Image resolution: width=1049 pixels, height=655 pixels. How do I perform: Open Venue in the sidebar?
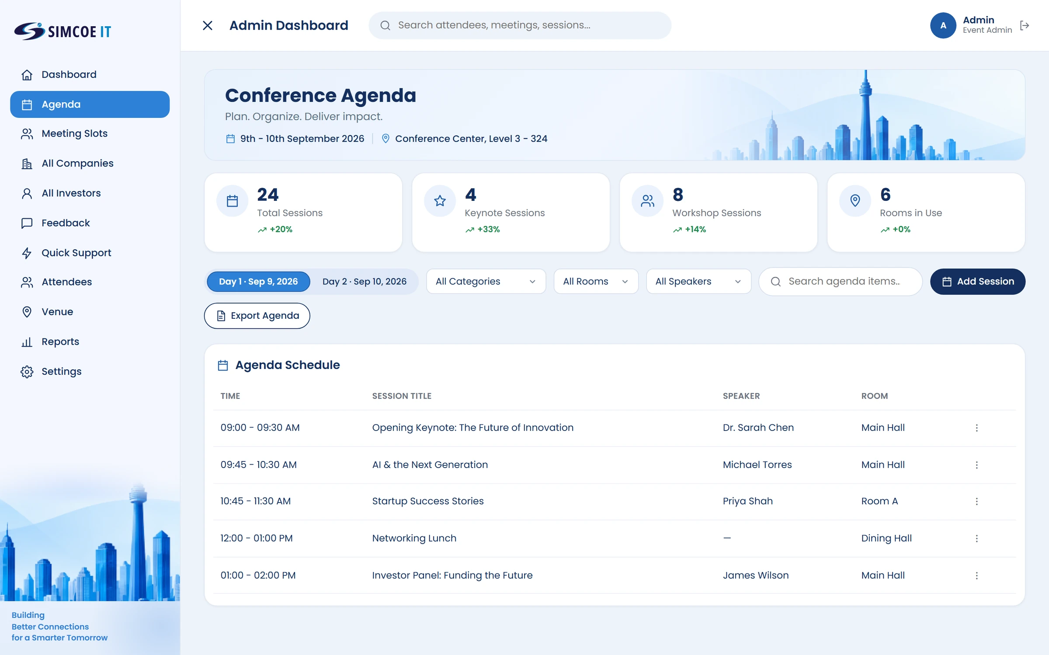(x=90, y=312)
